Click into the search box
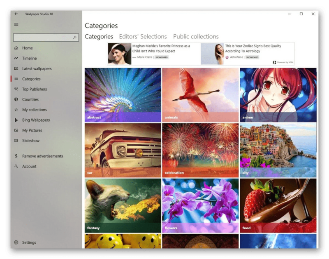This screenshot has height=259, width=329. click(46, 38)
